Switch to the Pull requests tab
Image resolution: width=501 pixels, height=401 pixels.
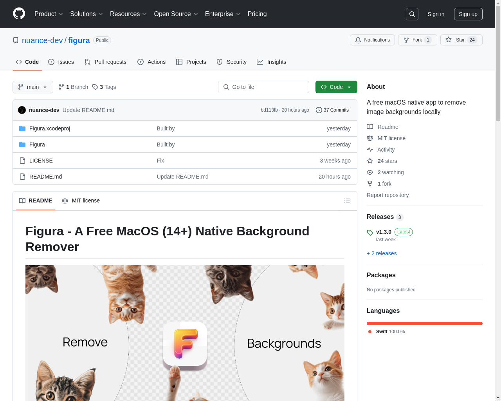[105, 62]
